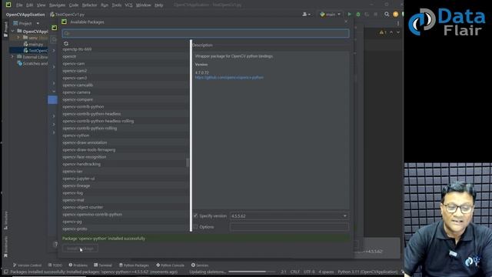Open the View menu
This screenshot has height=277, width=492.
point(41,5)
